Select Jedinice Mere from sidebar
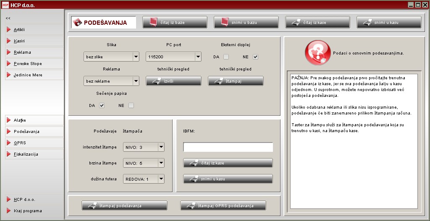This screenshot has height=221, width=430. click(28, 75)
